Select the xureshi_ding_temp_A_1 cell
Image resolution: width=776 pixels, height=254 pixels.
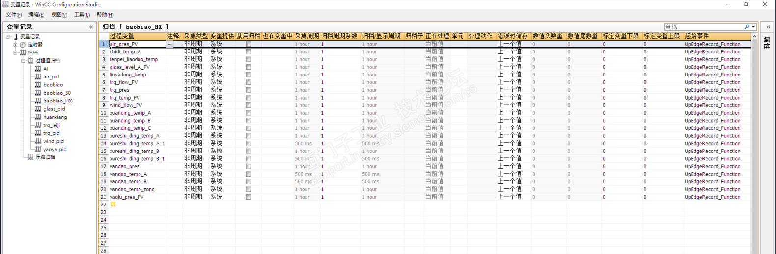coord(137,143)
